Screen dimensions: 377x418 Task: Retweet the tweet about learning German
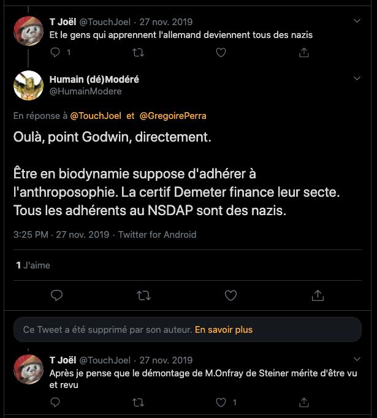[139, 53]
